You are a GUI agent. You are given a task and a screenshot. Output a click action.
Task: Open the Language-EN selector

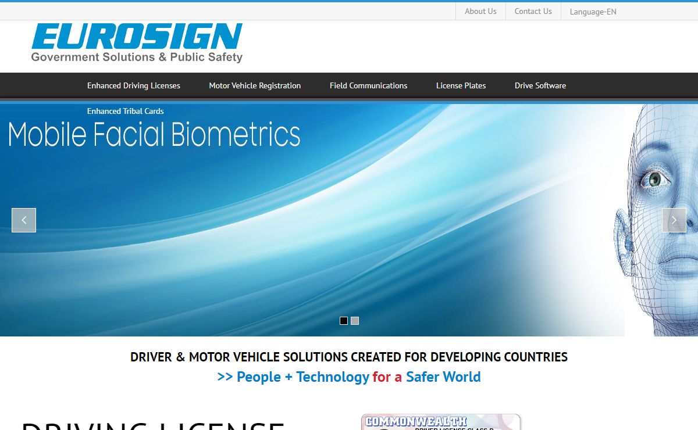[x=593, y=12]
